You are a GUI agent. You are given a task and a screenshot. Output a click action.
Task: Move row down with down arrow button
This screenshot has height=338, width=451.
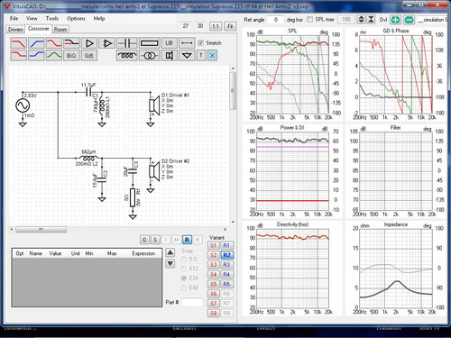170,263
